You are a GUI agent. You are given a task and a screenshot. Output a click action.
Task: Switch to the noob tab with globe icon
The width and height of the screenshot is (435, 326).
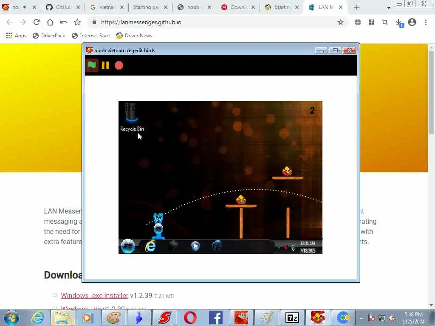click(x=194, y=7)
